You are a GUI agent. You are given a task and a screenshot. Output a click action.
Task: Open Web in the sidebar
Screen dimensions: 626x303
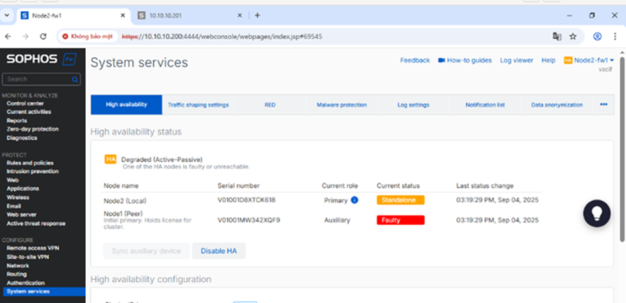pos(13,180)
